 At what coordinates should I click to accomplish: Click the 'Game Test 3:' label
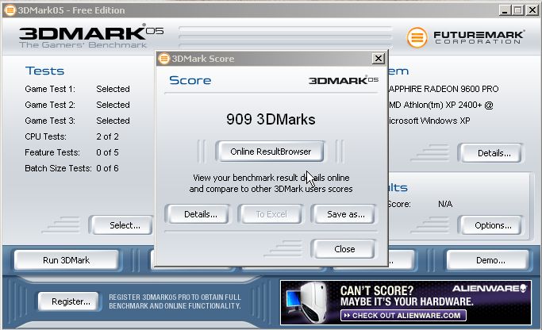click(x=50, y=121)
